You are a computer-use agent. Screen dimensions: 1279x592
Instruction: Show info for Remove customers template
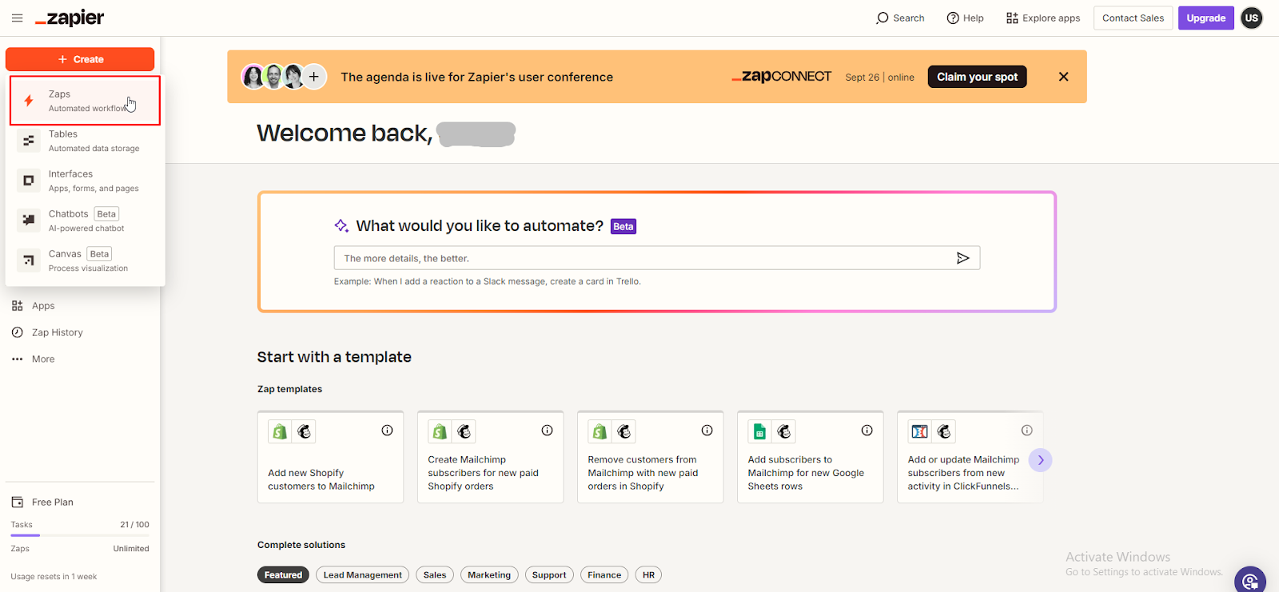coord(707,431)
